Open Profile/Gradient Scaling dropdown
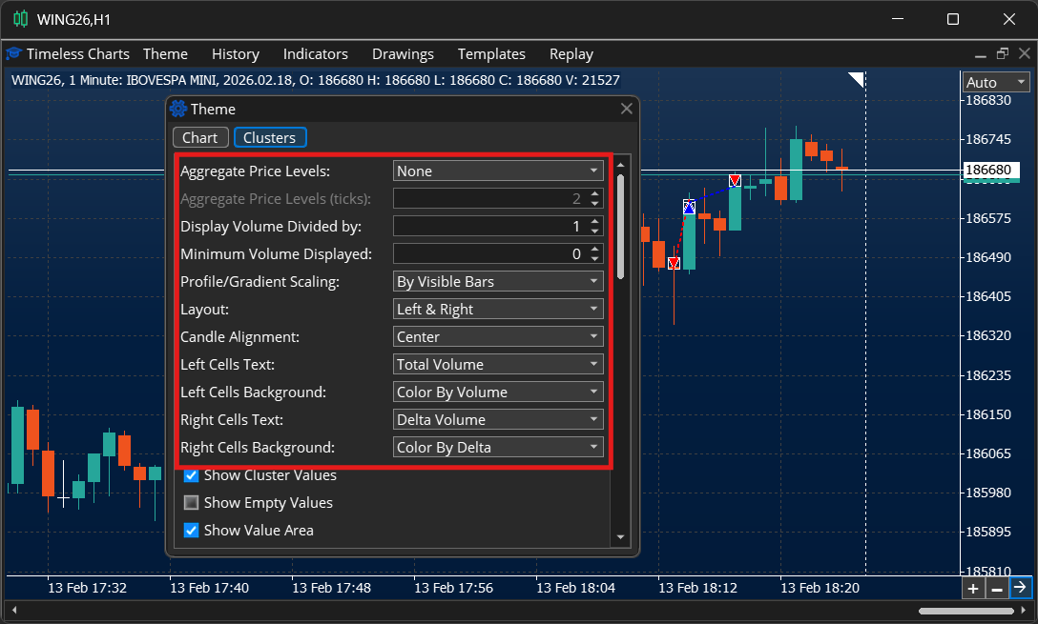This screenshot has width=1038, height=624. click(498, 281)
